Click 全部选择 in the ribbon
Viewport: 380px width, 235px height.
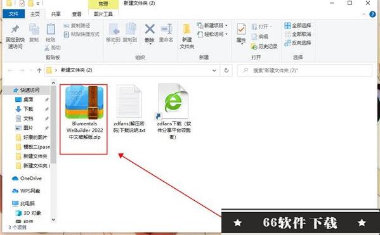pos(298,26)
